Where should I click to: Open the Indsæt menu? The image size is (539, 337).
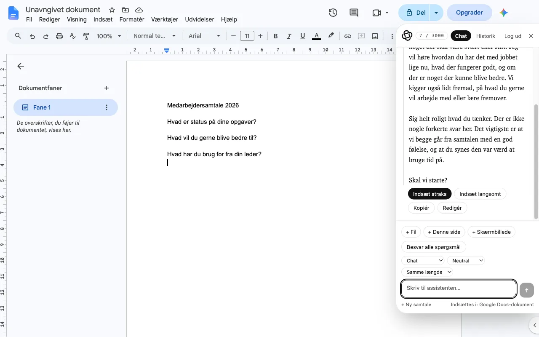point(103,19)
